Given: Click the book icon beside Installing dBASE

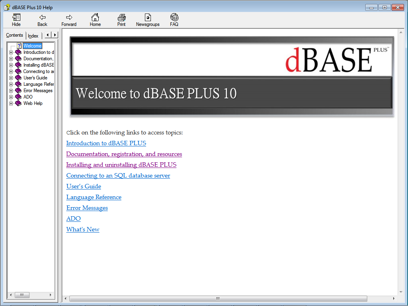Looking at the screenshot, I should pos(18,65).
